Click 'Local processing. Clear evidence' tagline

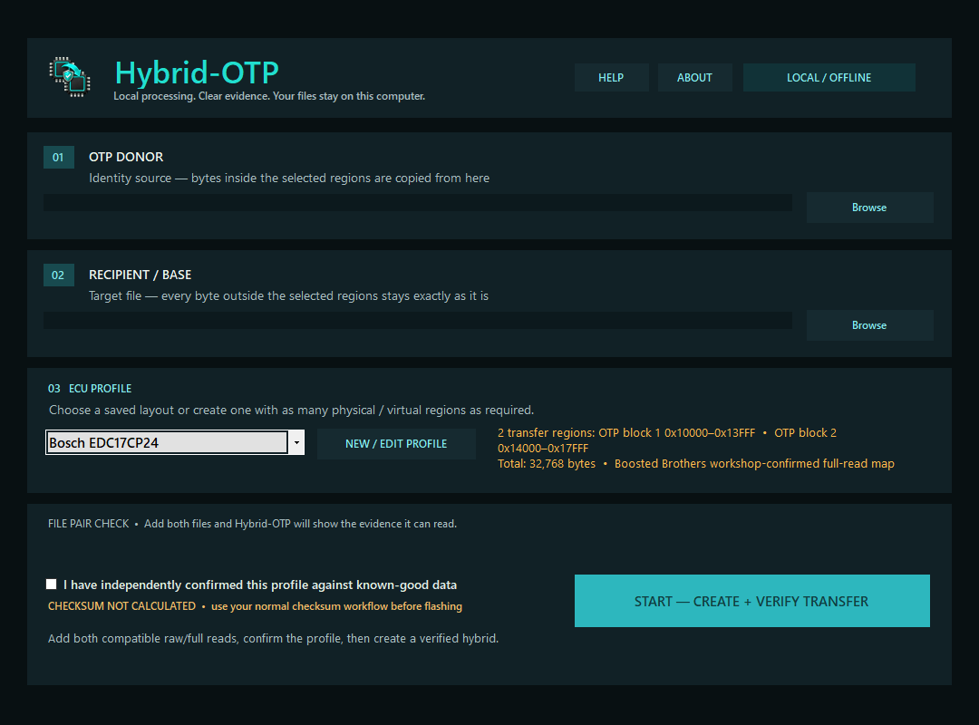(269, 96)
